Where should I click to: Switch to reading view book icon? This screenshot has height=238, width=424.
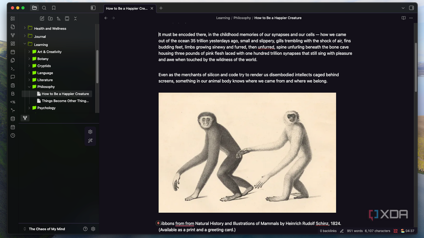tap(403, 18)
